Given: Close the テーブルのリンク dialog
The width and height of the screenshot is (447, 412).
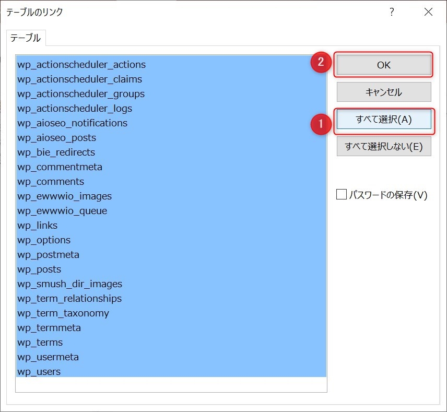Looking at the screenshot, I should (x=428, y=12).
